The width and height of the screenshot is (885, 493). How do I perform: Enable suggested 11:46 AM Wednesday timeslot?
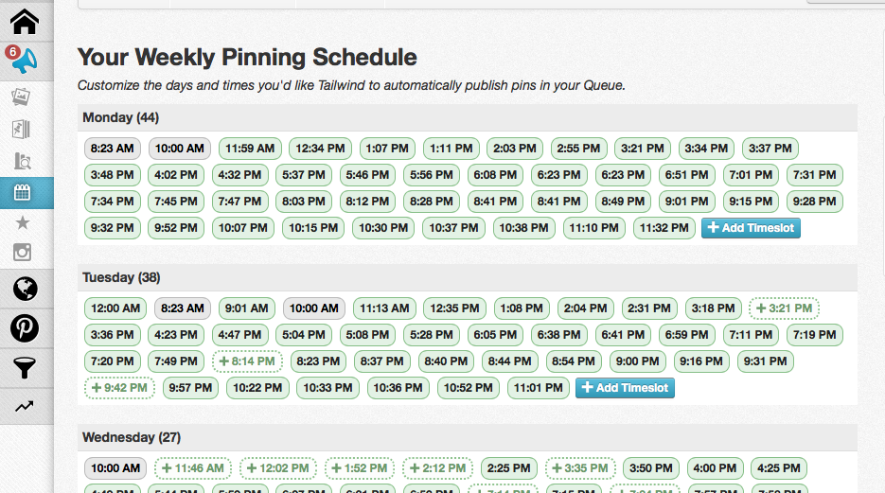(193, 468)
